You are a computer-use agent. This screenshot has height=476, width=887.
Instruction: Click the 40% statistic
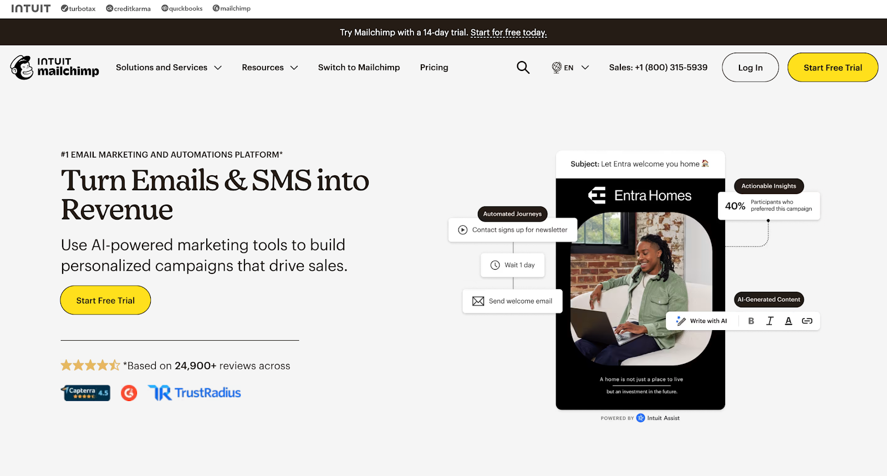tap(735, 206)
